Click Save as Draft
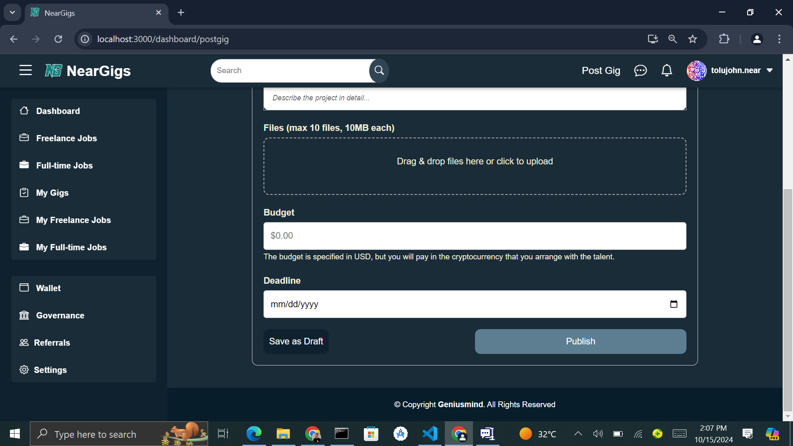Image resolution: width=793 pixels, height=446 pixels. (296, 342)
